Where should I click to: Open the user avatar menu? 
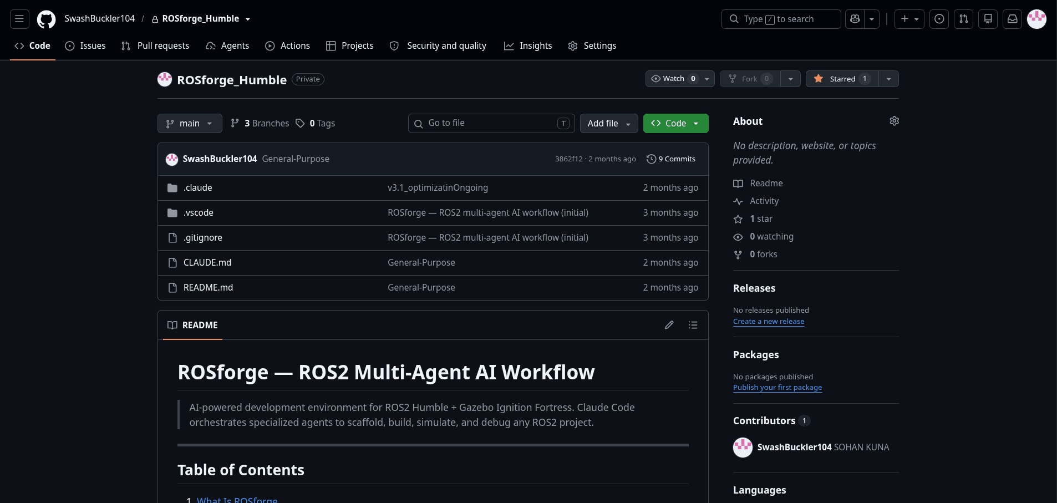point(1036,19)
